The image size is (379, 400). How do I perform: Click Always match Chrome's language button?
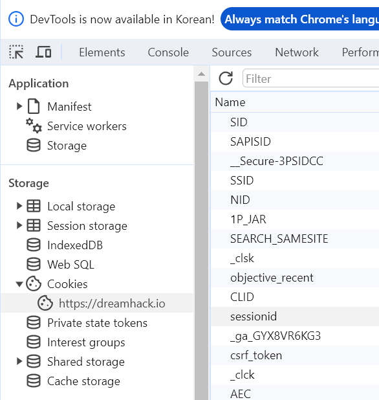pyautogui.click(x=299, y=19)
